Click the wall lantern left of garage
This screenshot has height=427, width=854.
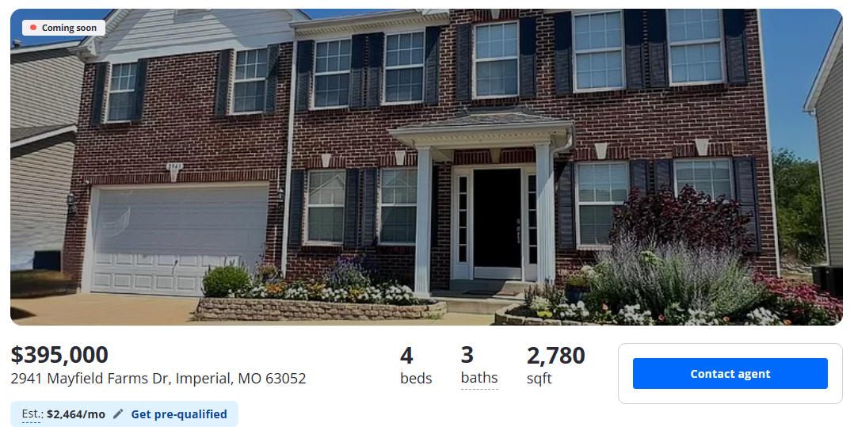pyautogui.click(x=71, y=202)
